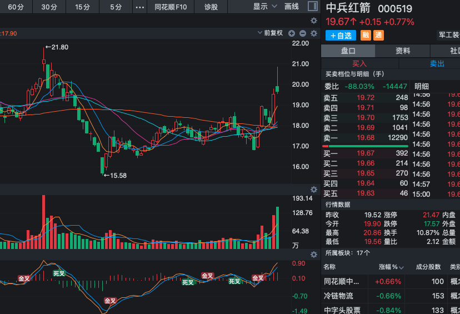460x314 pixels.
Task: Switch chart to 5分 period
Action: click(x=116, y=7)
